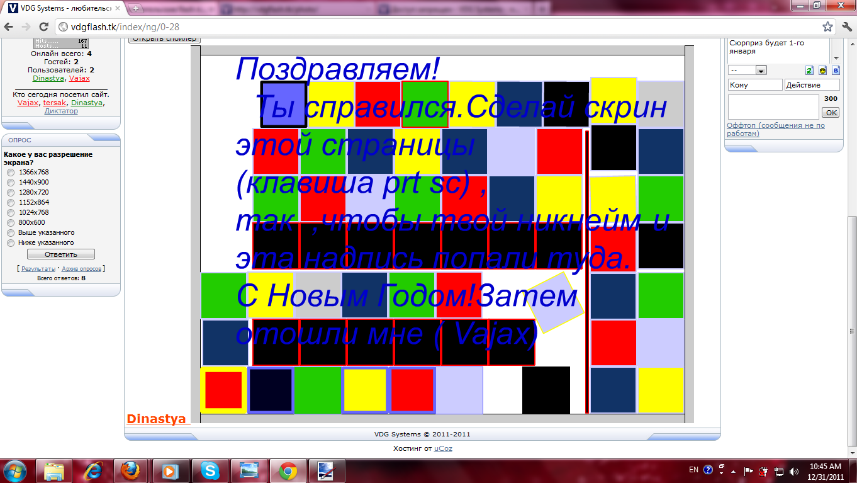Screen dimensions: 857x483
Task: Select the 1024x768 resolution option
Action: pyautogui.click(x=10, y=212)
